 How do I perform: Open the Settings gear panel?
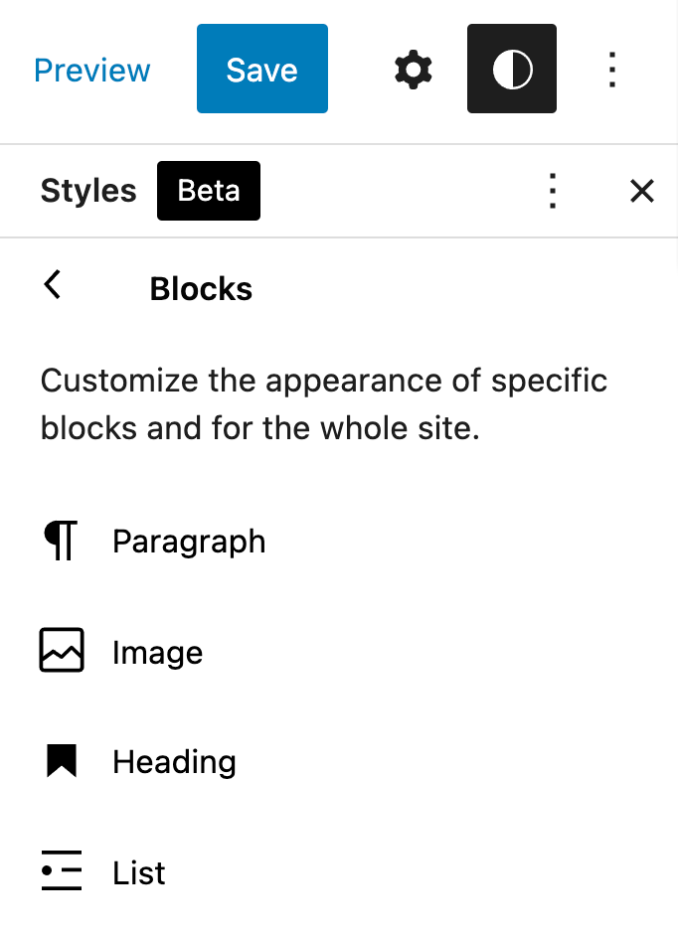point(413,71)
